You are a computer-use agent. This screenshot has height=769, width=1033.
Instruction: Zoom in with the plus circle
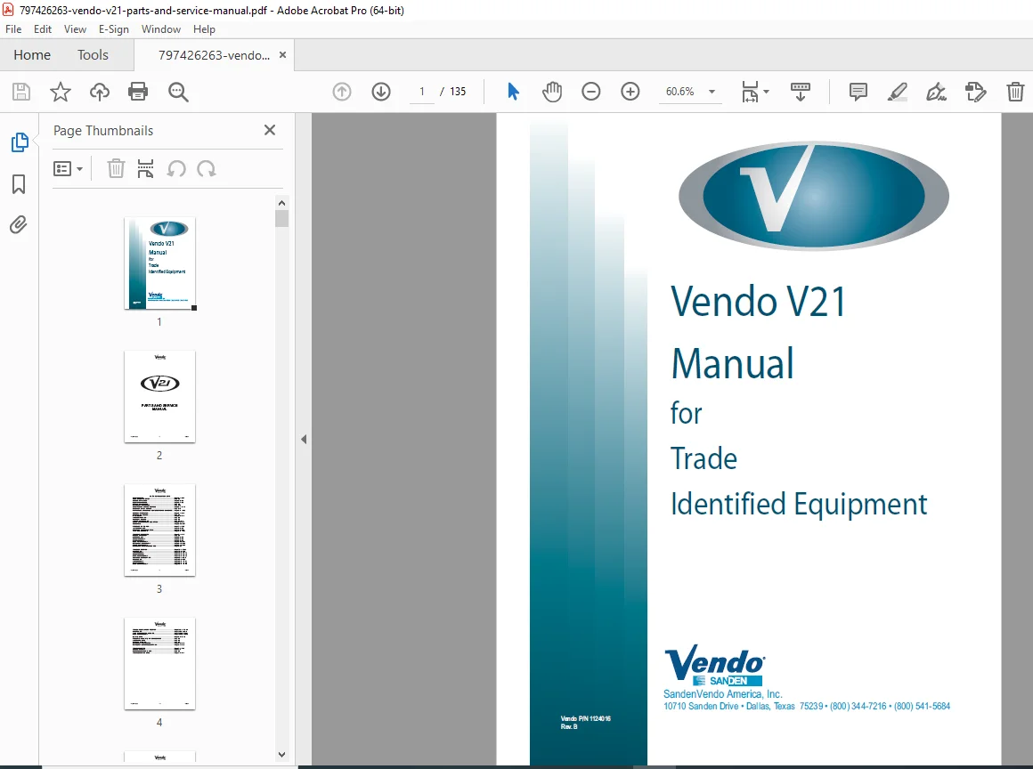click(x=630, y=92)
